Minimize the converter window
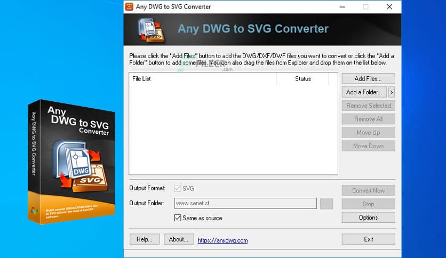This screenshot has height=258, width=446. tap(343, 7)
